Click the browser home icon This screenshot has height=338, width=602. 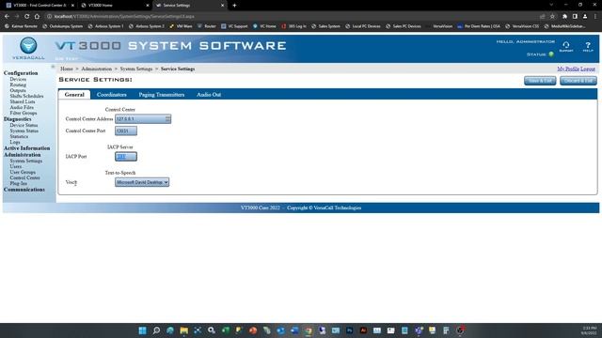[x=37, y=17]
